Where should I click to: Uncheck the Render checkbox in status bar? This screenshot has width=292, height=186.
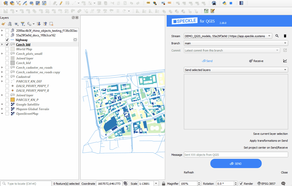[x=241, y=183]
